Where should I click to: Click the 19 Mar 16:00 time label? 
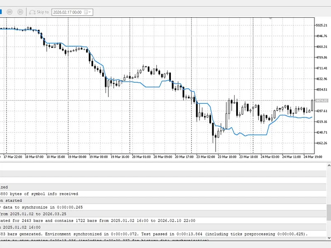pyautogui.click(x=120, y=157)
